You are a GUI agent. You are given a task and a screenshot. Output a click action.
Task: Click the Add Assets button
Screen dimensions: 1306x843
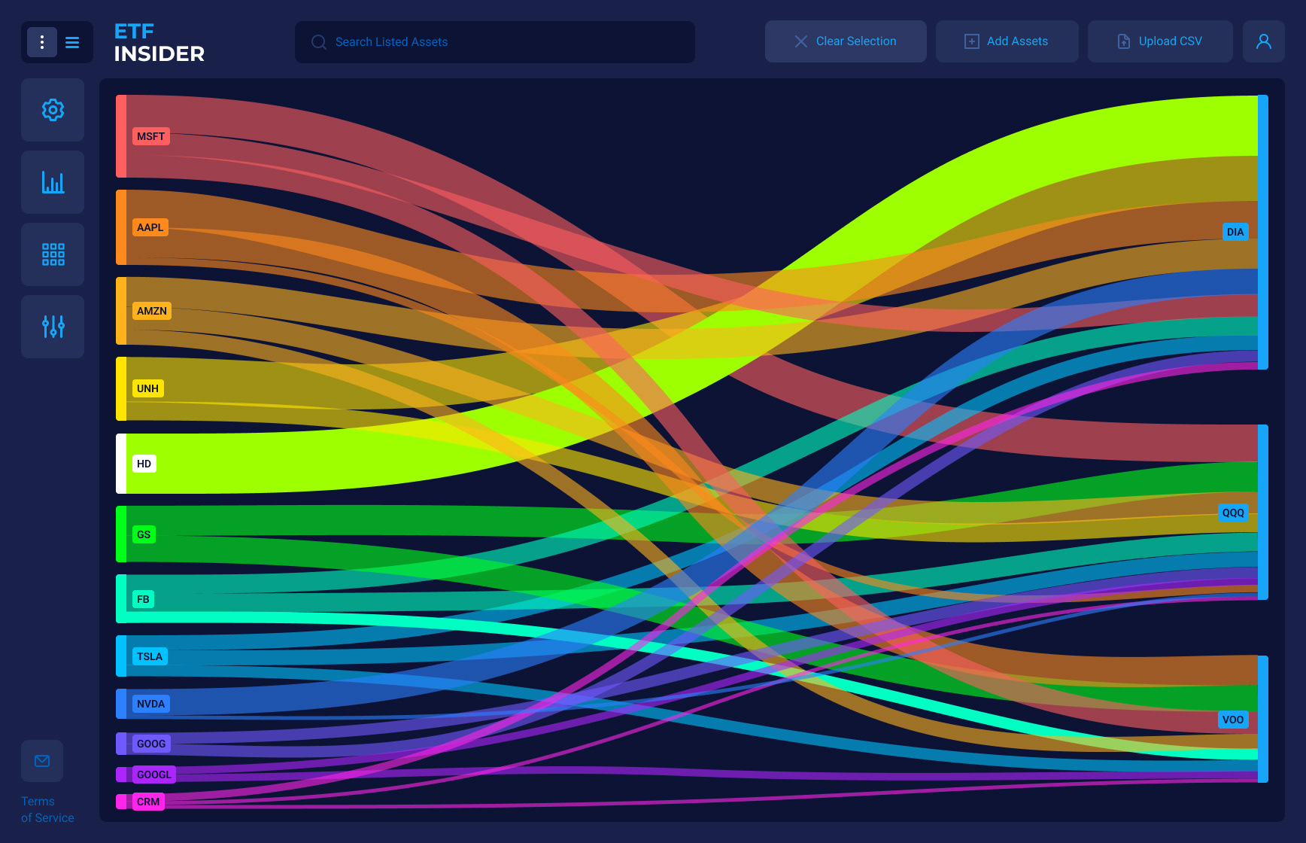click(x=1007, y=41)
